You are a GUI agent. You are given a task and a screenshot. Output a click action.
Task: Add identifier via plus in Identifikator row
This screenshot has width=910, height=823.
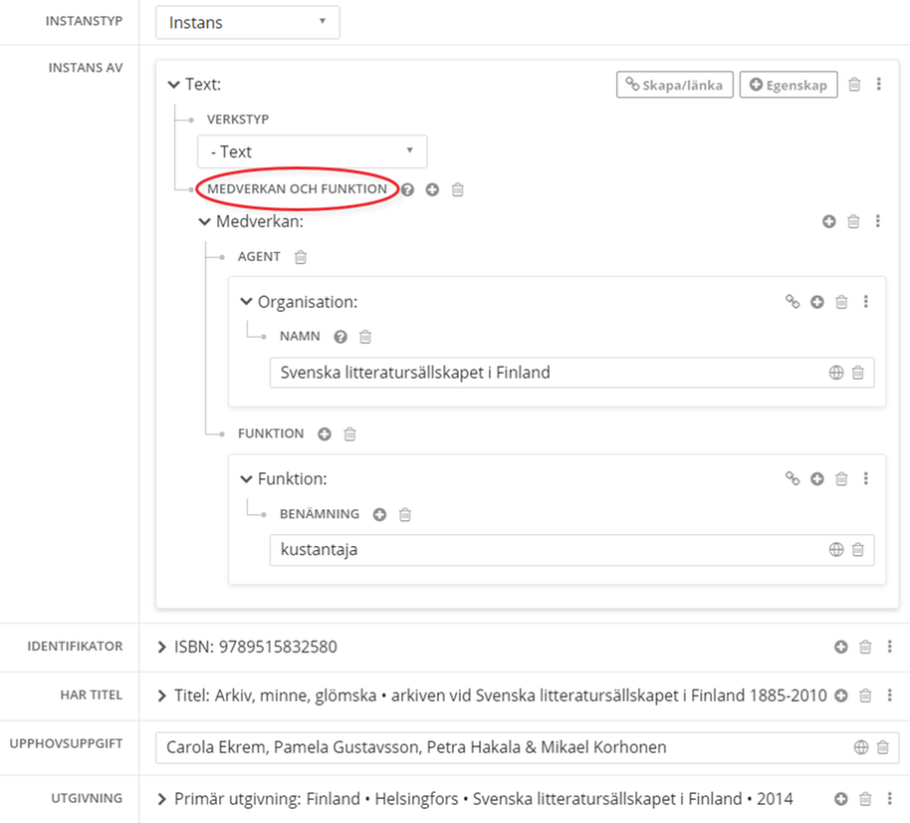coord(840,647)
